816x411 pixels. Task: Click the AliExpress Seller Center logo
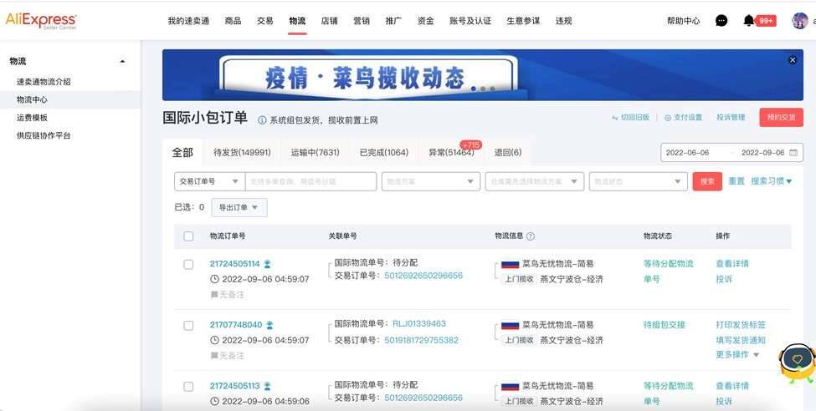(41, 21)
